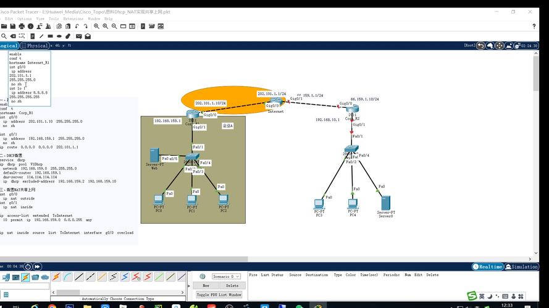The image size is (549, 308).
Task: Switch to the Physical workspace tab
Action: click(35, 46)
